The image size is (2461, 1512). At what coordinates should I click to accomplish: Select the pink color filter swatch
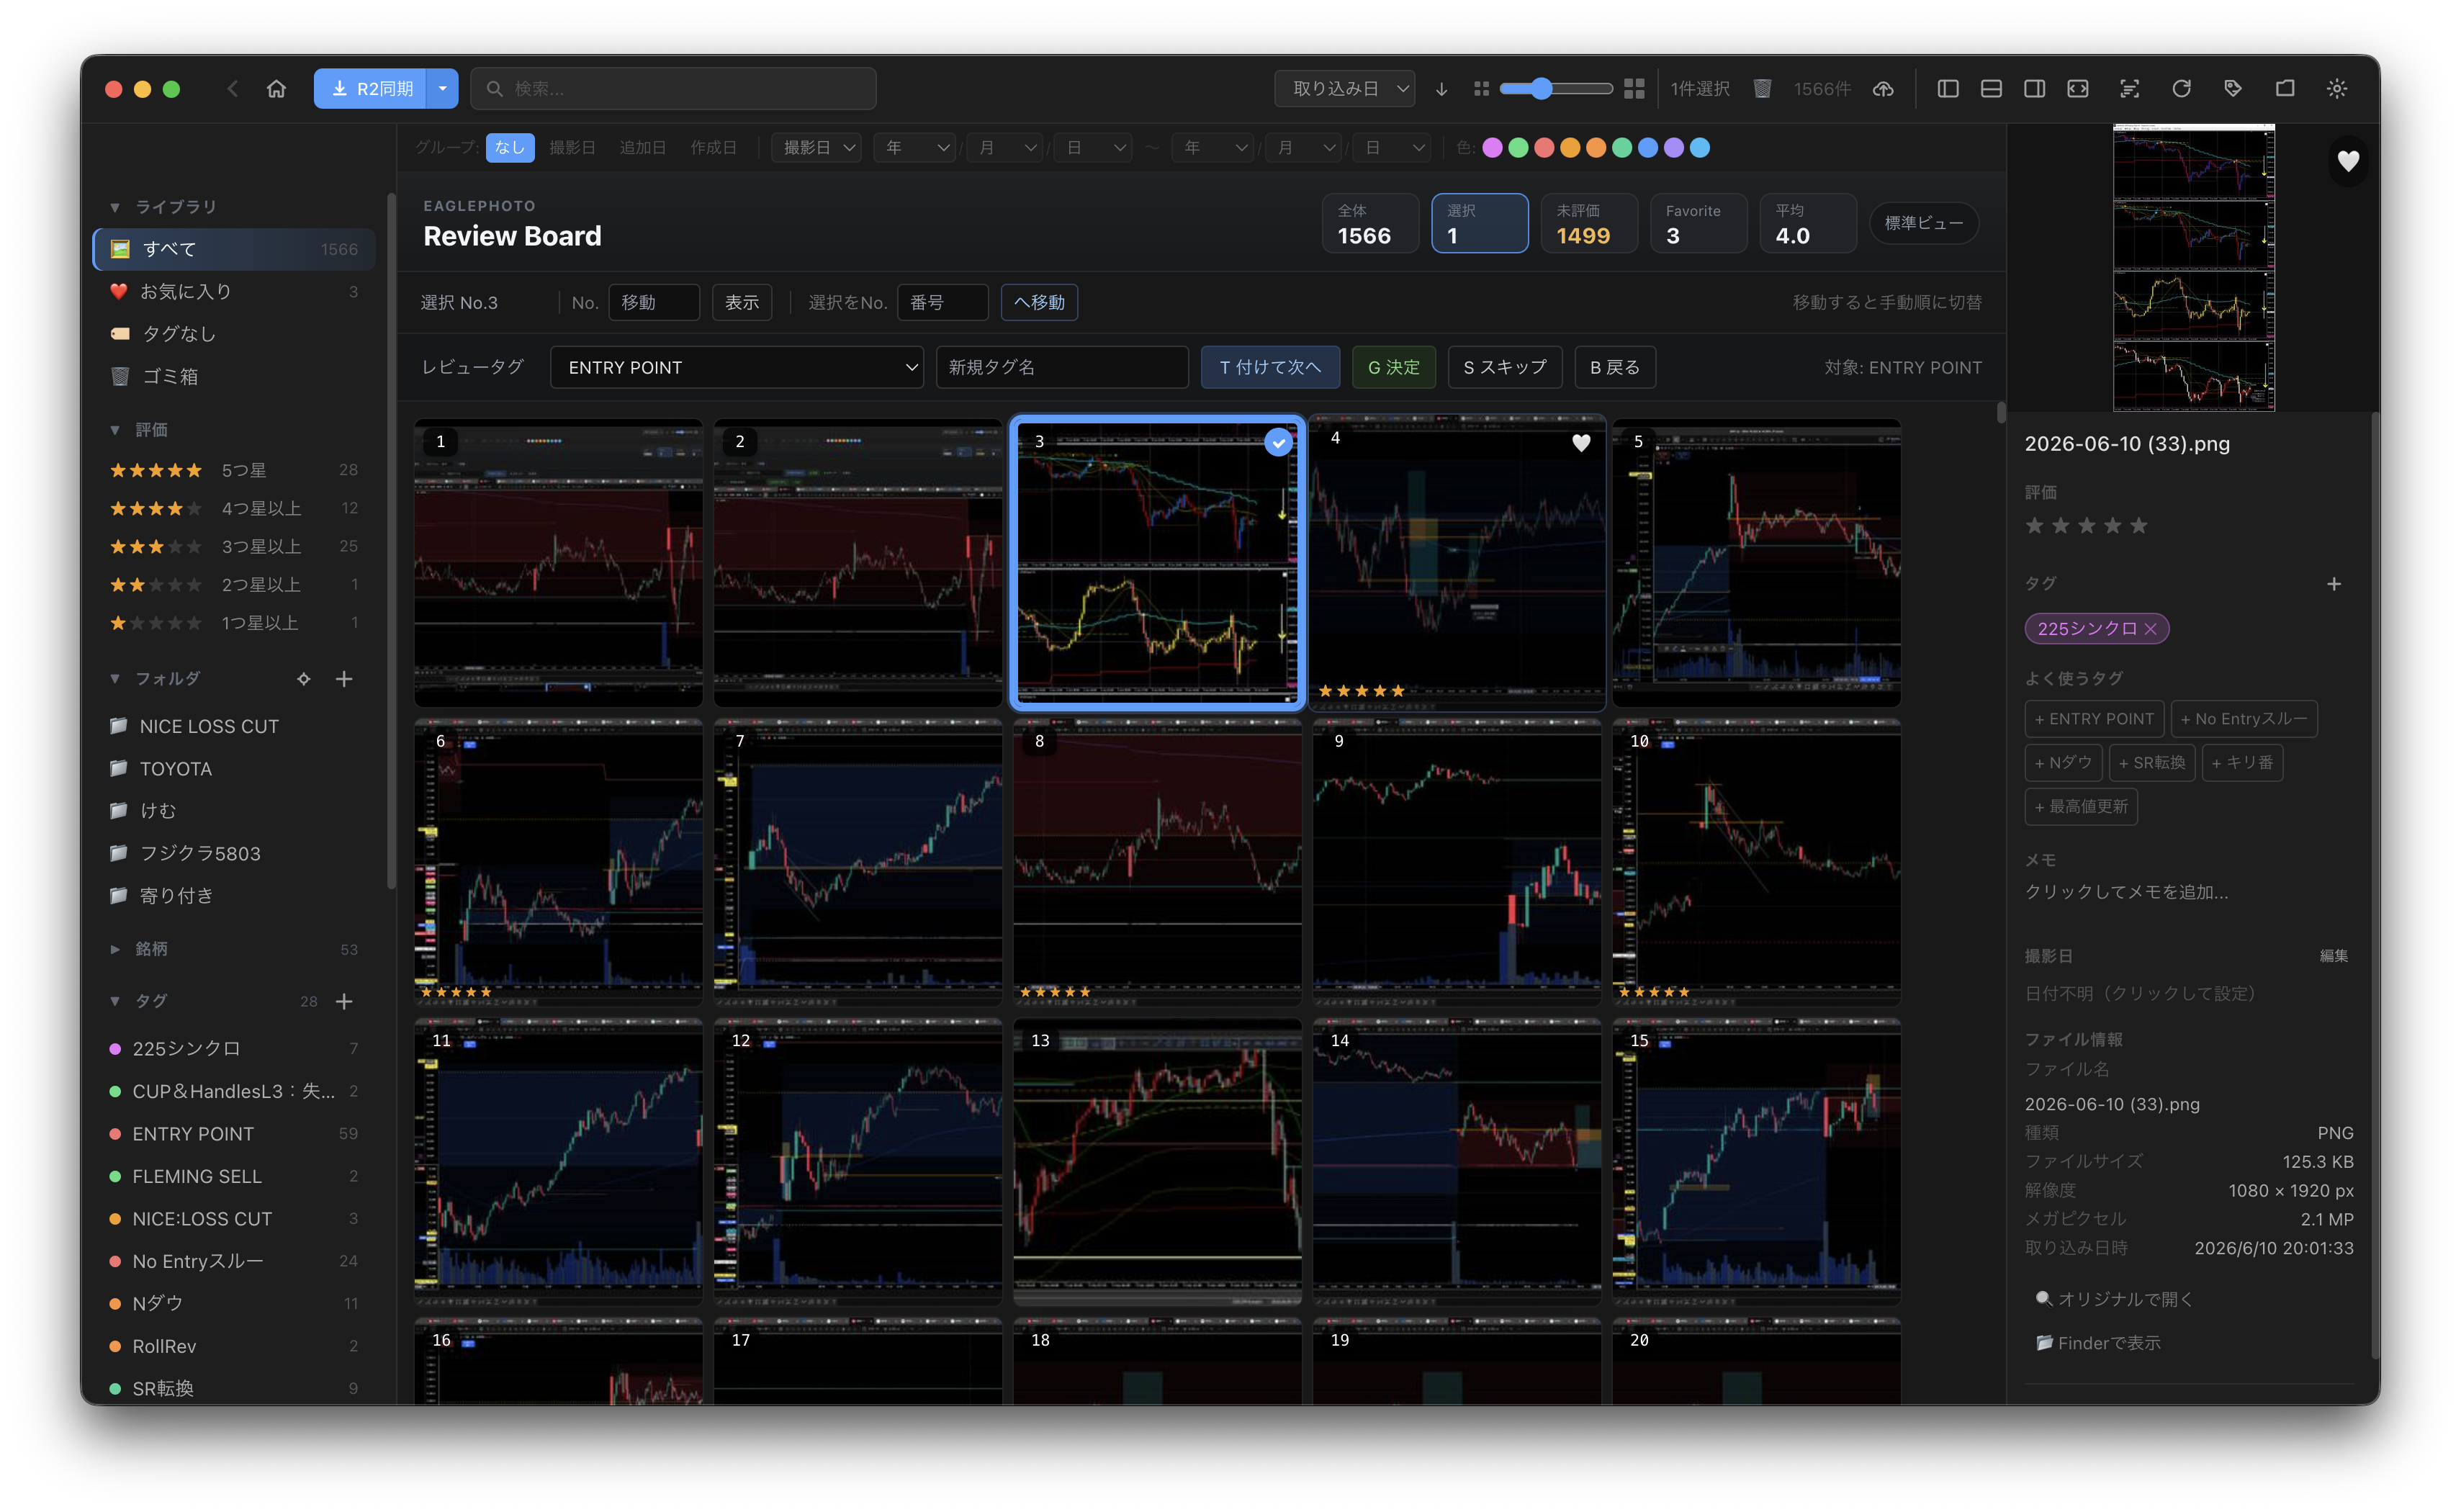point(1492,148)
